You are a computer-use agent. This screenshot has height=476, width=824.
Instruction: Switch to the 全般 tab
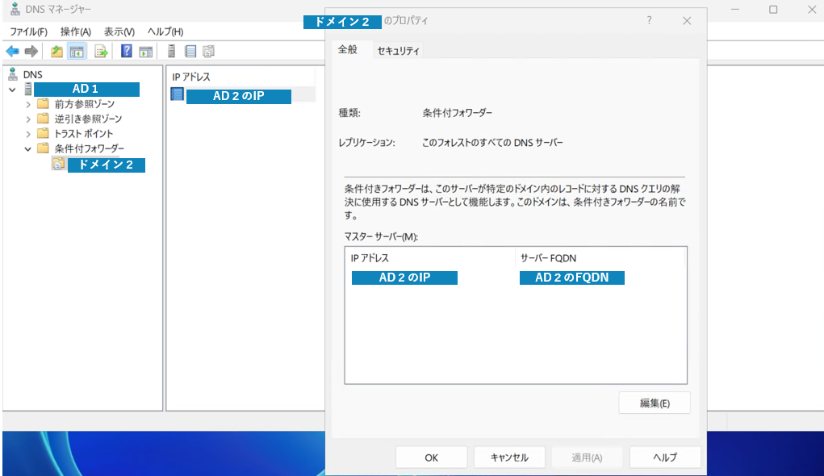pyautogui.click(x=348, y=49)
